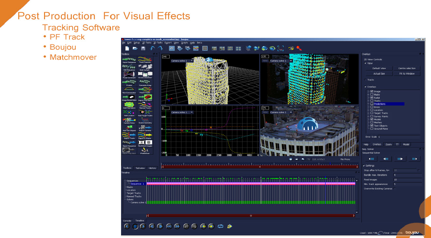Screen dimensions: 431x238
Task: Select the Export to Shake tool
Action: [145, 135]
